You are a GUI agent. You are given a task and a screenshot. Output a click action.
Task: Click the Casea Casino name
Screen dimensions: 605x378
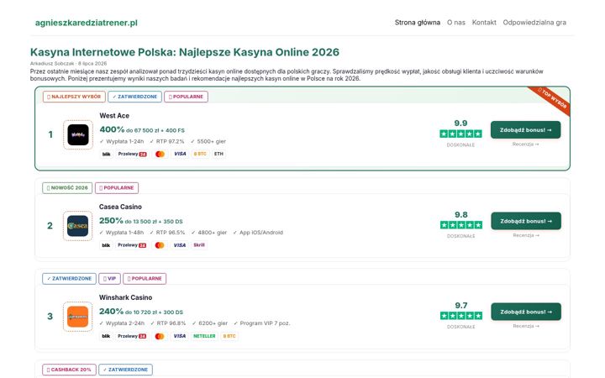coord(120,207)
